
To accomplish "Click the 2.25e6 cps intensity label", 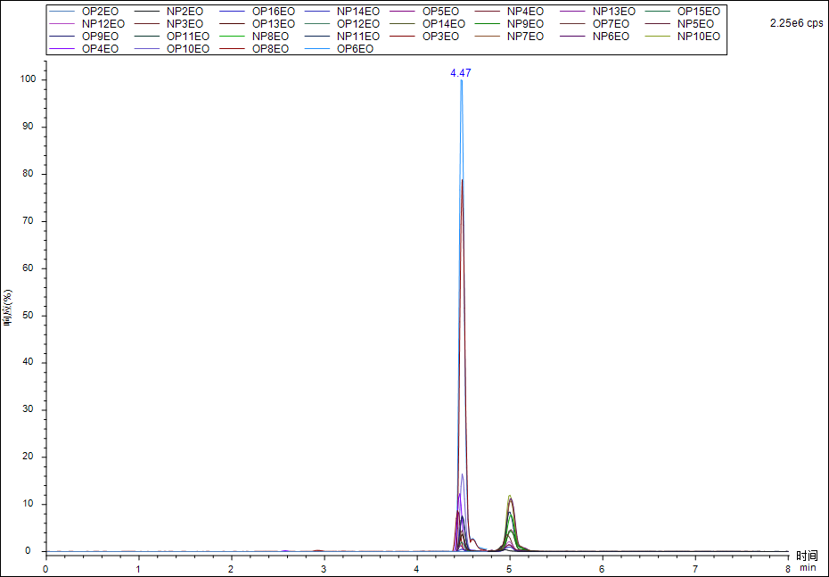I will 796,23.
